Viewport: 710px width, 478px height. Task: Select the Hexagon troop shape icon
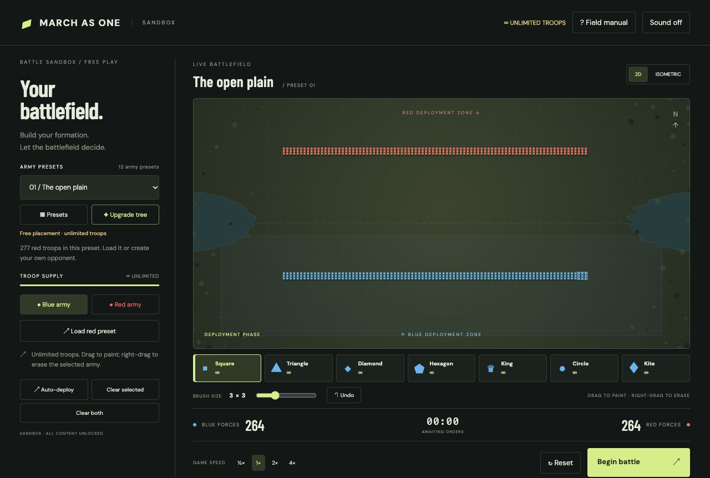[x=419, y=369]
